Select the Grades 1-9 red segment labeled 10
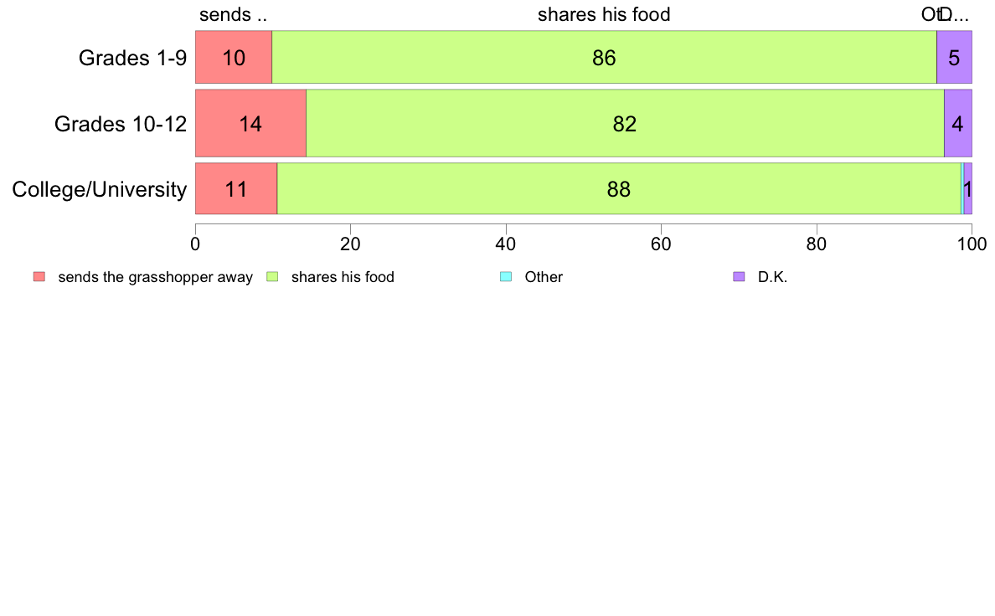Image resolution: width=995 pixels, height=616 pixels. (234, 57)
